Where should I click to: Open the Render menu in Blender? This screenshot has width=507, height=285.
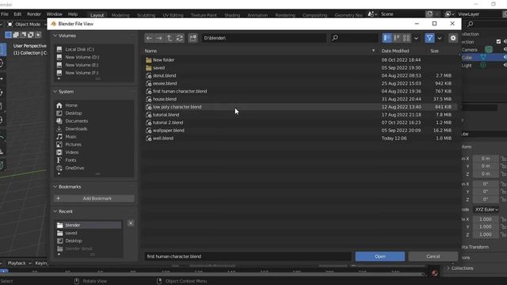click(x=34, y=14)
